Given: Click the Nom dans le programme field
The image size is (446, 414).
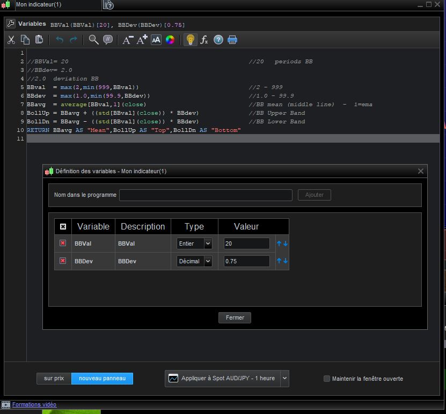Looking at the screenshot, I should coord(206,195).
